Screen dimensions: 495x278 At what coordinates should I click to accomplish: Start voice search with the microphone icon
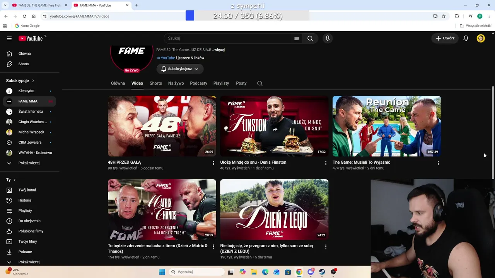click(x=328, y=38)
